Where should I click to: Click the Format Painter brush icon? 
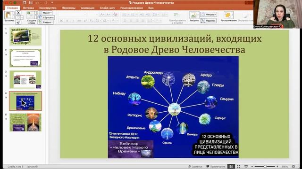[x=18, y=22]
